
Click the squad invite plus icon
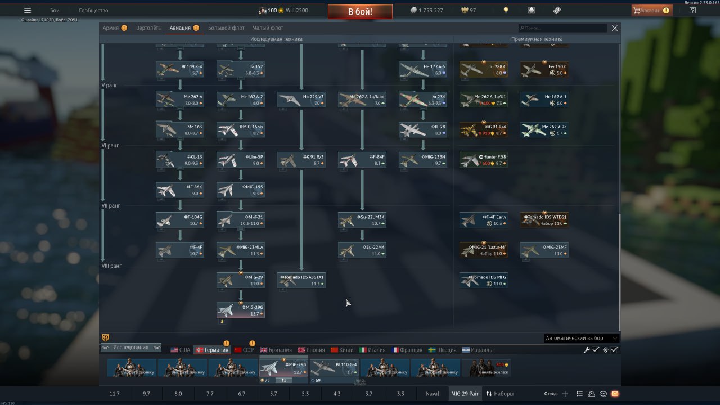(x=565, y=394)
